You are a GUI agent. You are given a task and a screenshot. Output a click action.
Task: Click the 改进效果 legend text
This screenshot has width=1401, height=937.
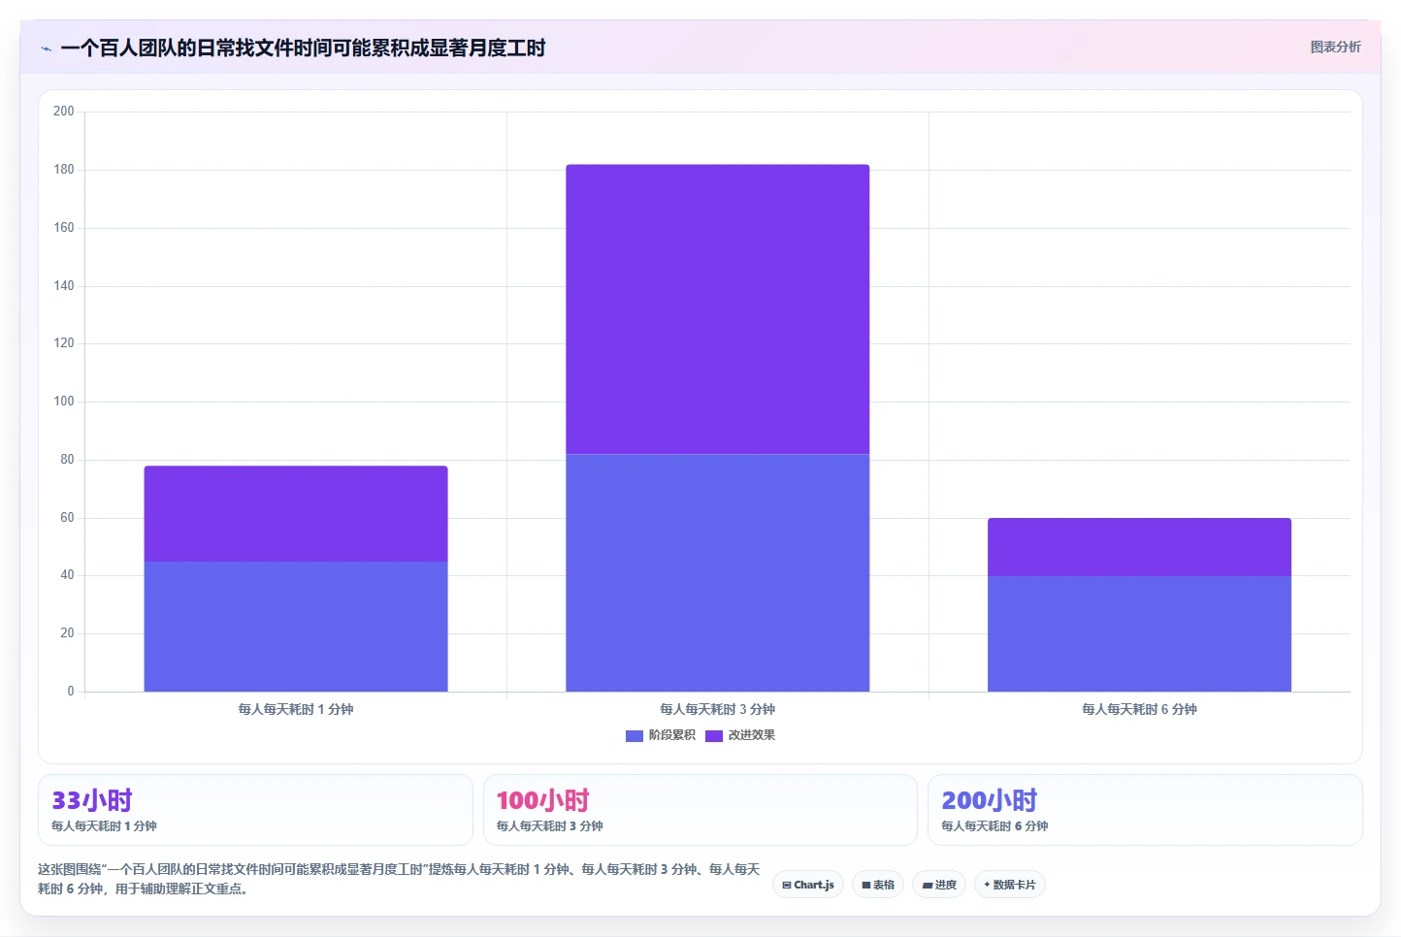tap(752, 735)
